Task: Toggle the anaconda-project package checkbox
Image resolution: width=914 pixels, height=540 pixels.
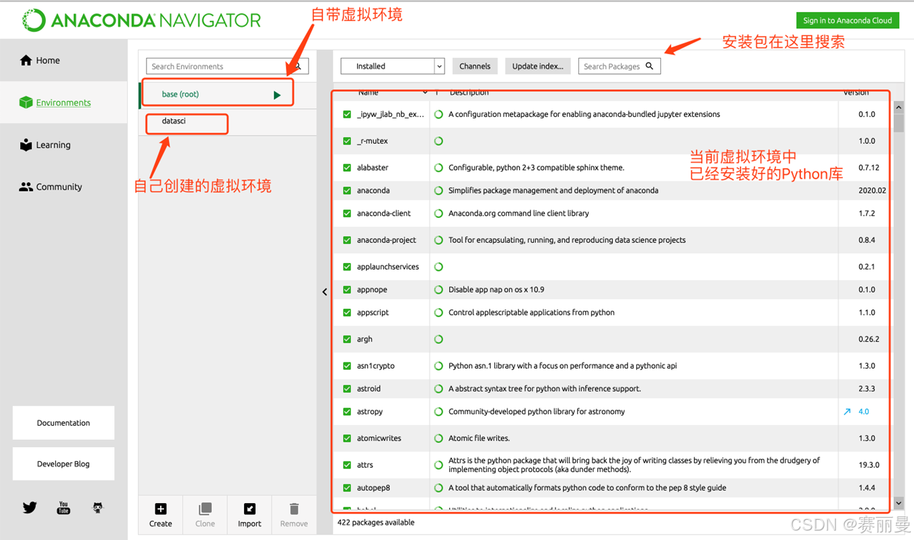Action: (x=347, y=240)
